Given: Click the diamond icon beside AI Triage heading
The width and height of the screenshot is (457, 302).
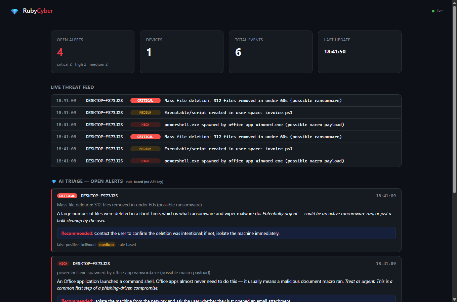Looking at the screenshot, I should [54, 182].
